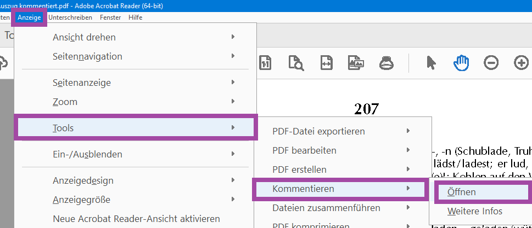Click the actual size 1:1 page icon

coord(266,62)
